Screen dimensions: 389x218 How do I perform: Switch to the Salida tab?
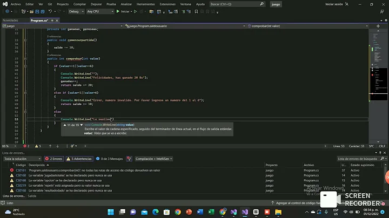point(32,196)
